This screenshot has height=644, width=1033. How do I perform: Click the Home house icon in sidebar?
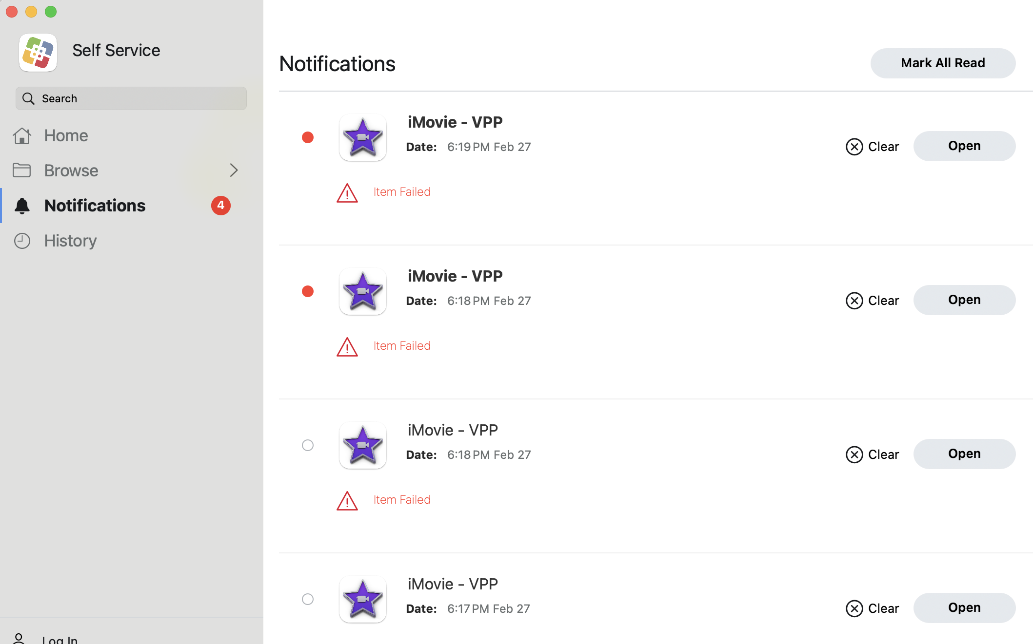[x=22, y=135]
